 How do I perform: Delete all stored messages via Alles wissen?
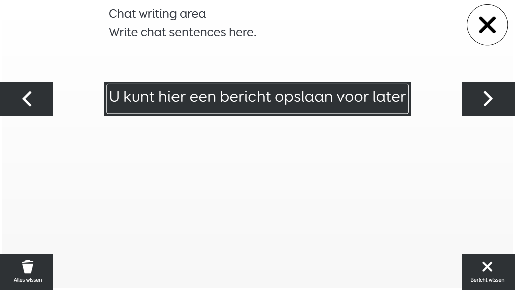tap(27, 272)
